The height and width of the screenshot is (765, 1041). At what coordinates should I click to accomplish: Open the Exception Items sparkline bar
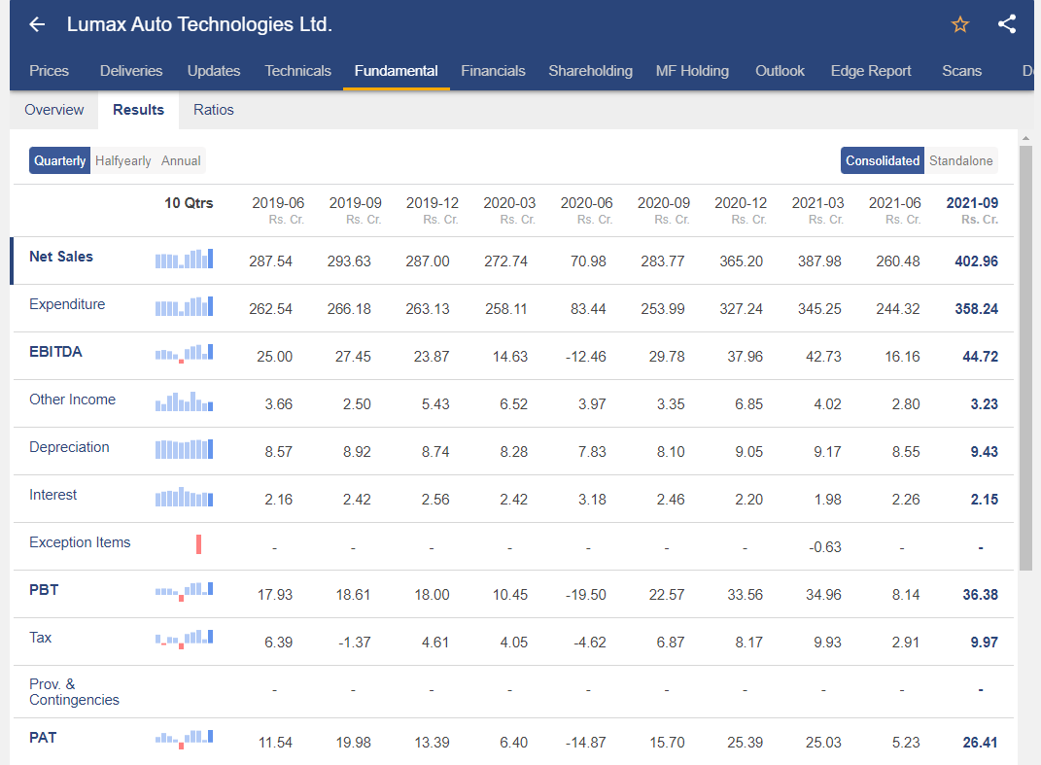(198, 544)
